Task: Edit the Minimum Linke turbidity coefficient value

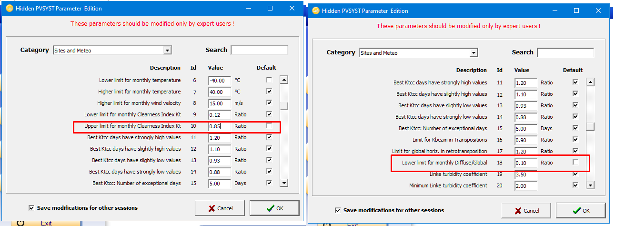Action: pos(525,185)
